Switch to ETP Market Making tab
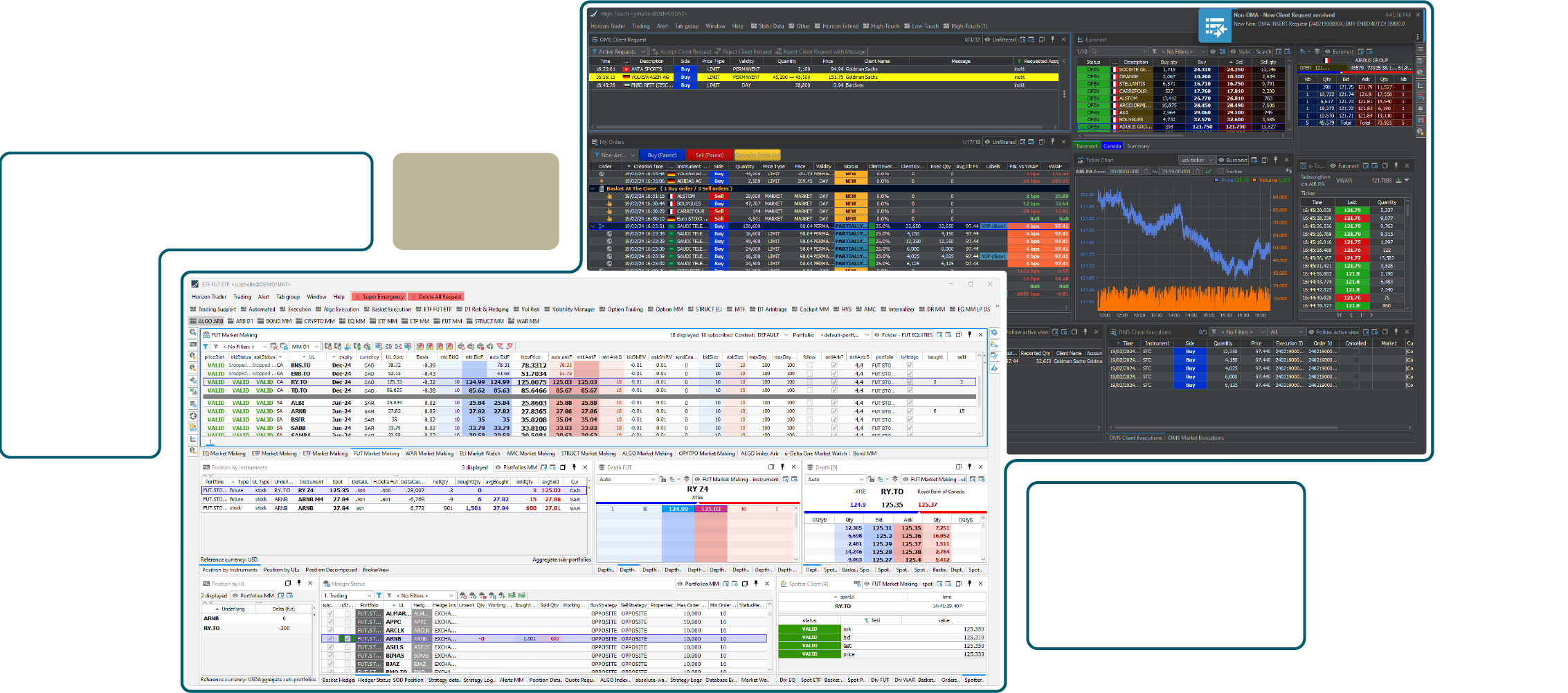The height and width of the screenshot is (693, 1568). coord(274,453)
